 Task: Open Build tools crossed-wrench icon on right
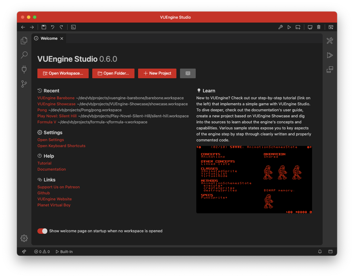coord(330,41)
